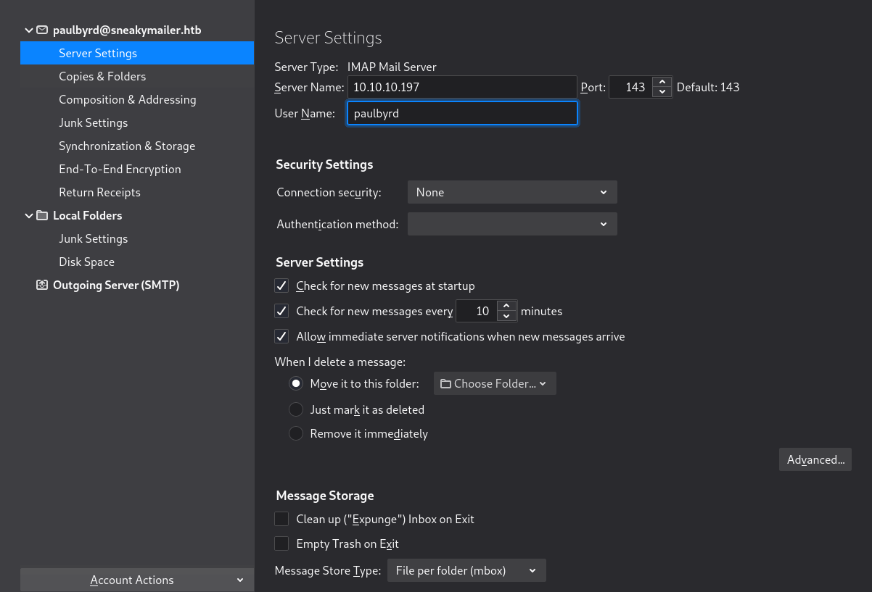Click the Advanced... button

click(x=815, y=460)
